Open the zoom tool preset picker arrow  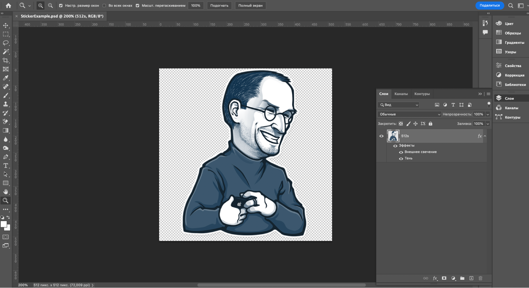point(29,6)
